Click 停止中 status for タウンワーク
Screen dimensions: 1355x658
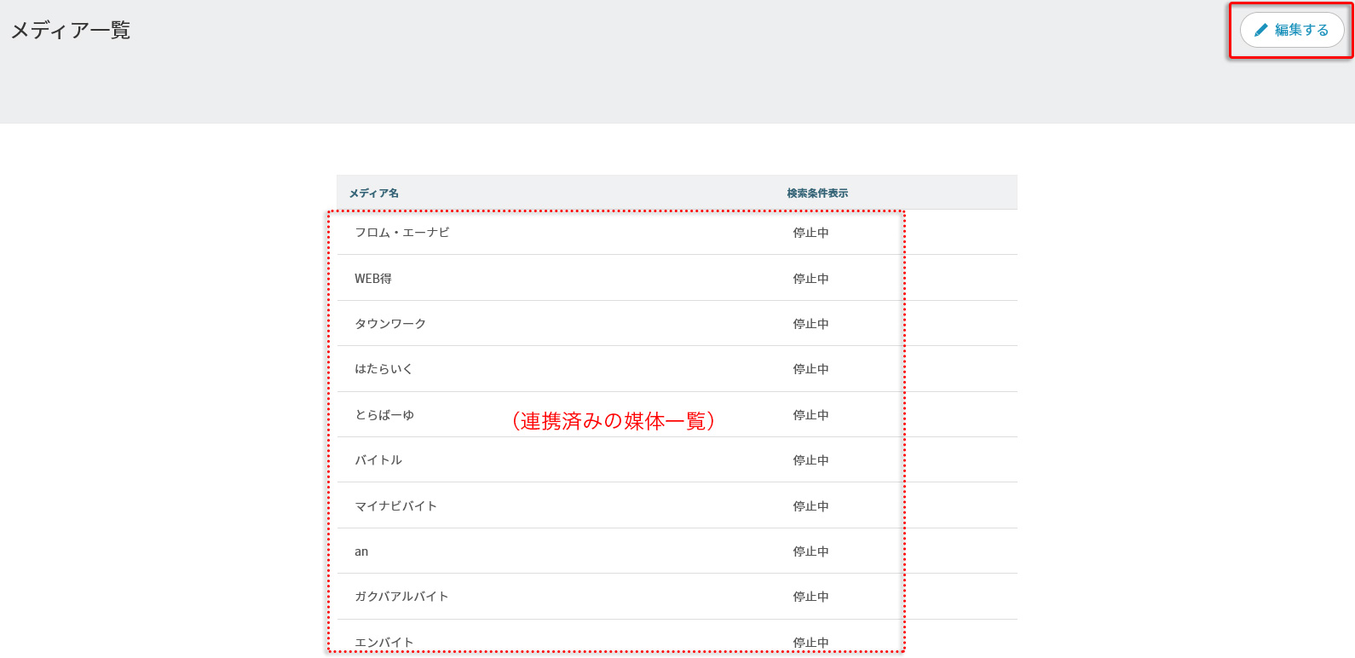click(x=810, y=324)
